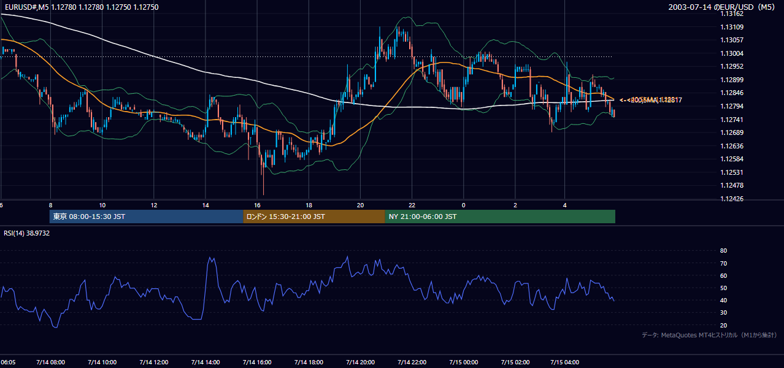784x368 pixels.
Task: Click hour label 10 under price chart
Action: tap(102, 205)
